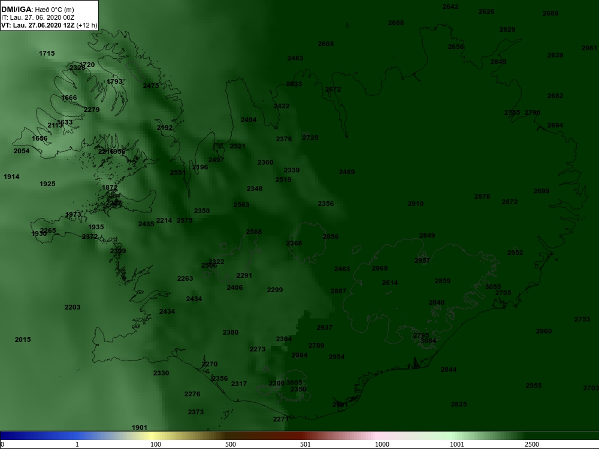Click the map value 1901
The image size is (599, 449).
click(x=140, y=427)
